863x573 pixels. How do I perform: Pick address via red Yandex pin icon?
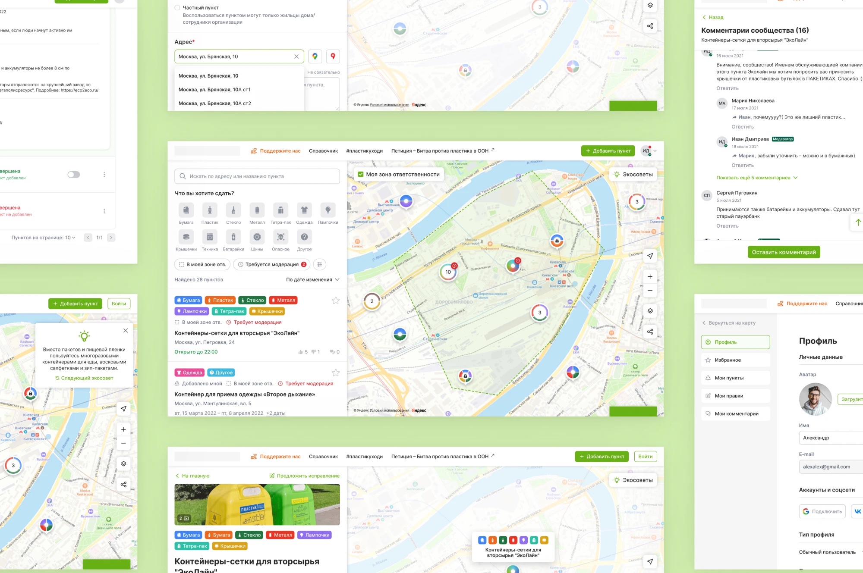tap(333, 56)
